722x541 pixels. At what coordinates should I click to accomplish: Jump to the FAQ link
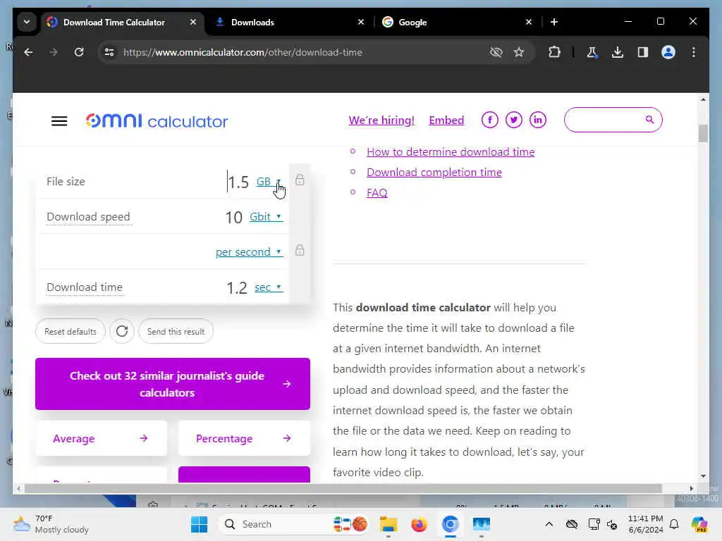coord(377,193)
